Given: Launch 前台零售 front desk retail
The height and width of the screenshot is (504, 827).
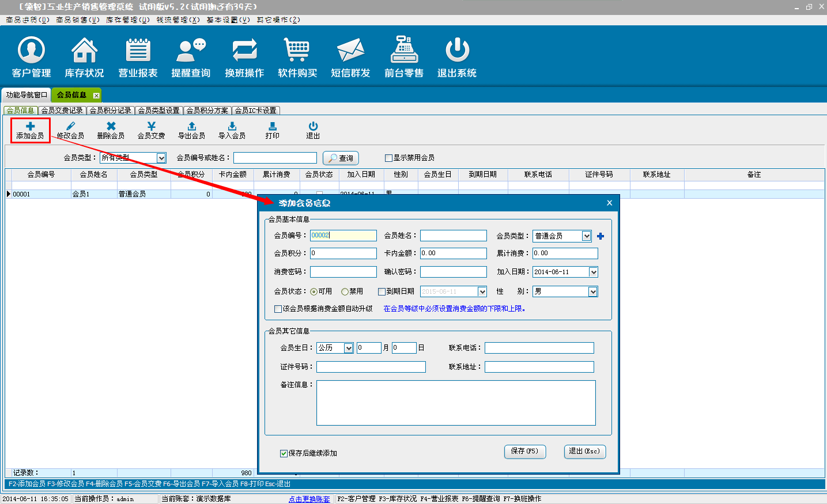Looking at the screenshot, I should tap(404, 56).
